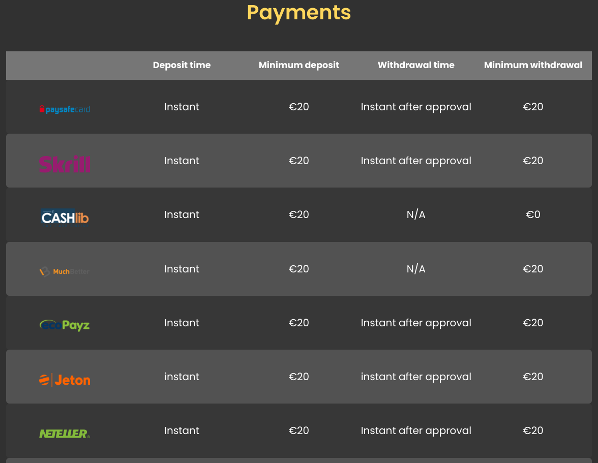The width and height of the screenshot is (598, 463).
Task: Select ecoPayz minimum withdrawal €20
Action: coord(533,323)
